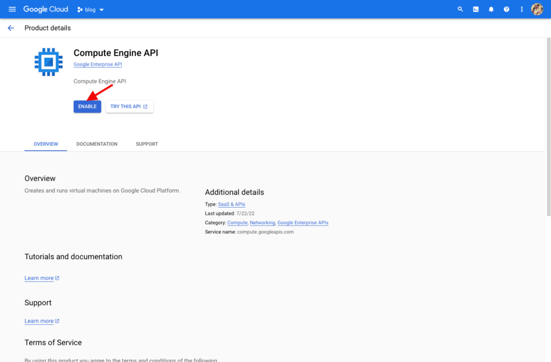This screenshot has width=551, height=362.
Task: Click the Try This API button
Action: click(129, 107)
